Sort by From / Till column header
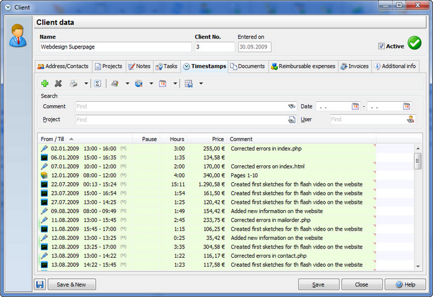The width and height of the screenshot is (433, 297). click(85, 139)
